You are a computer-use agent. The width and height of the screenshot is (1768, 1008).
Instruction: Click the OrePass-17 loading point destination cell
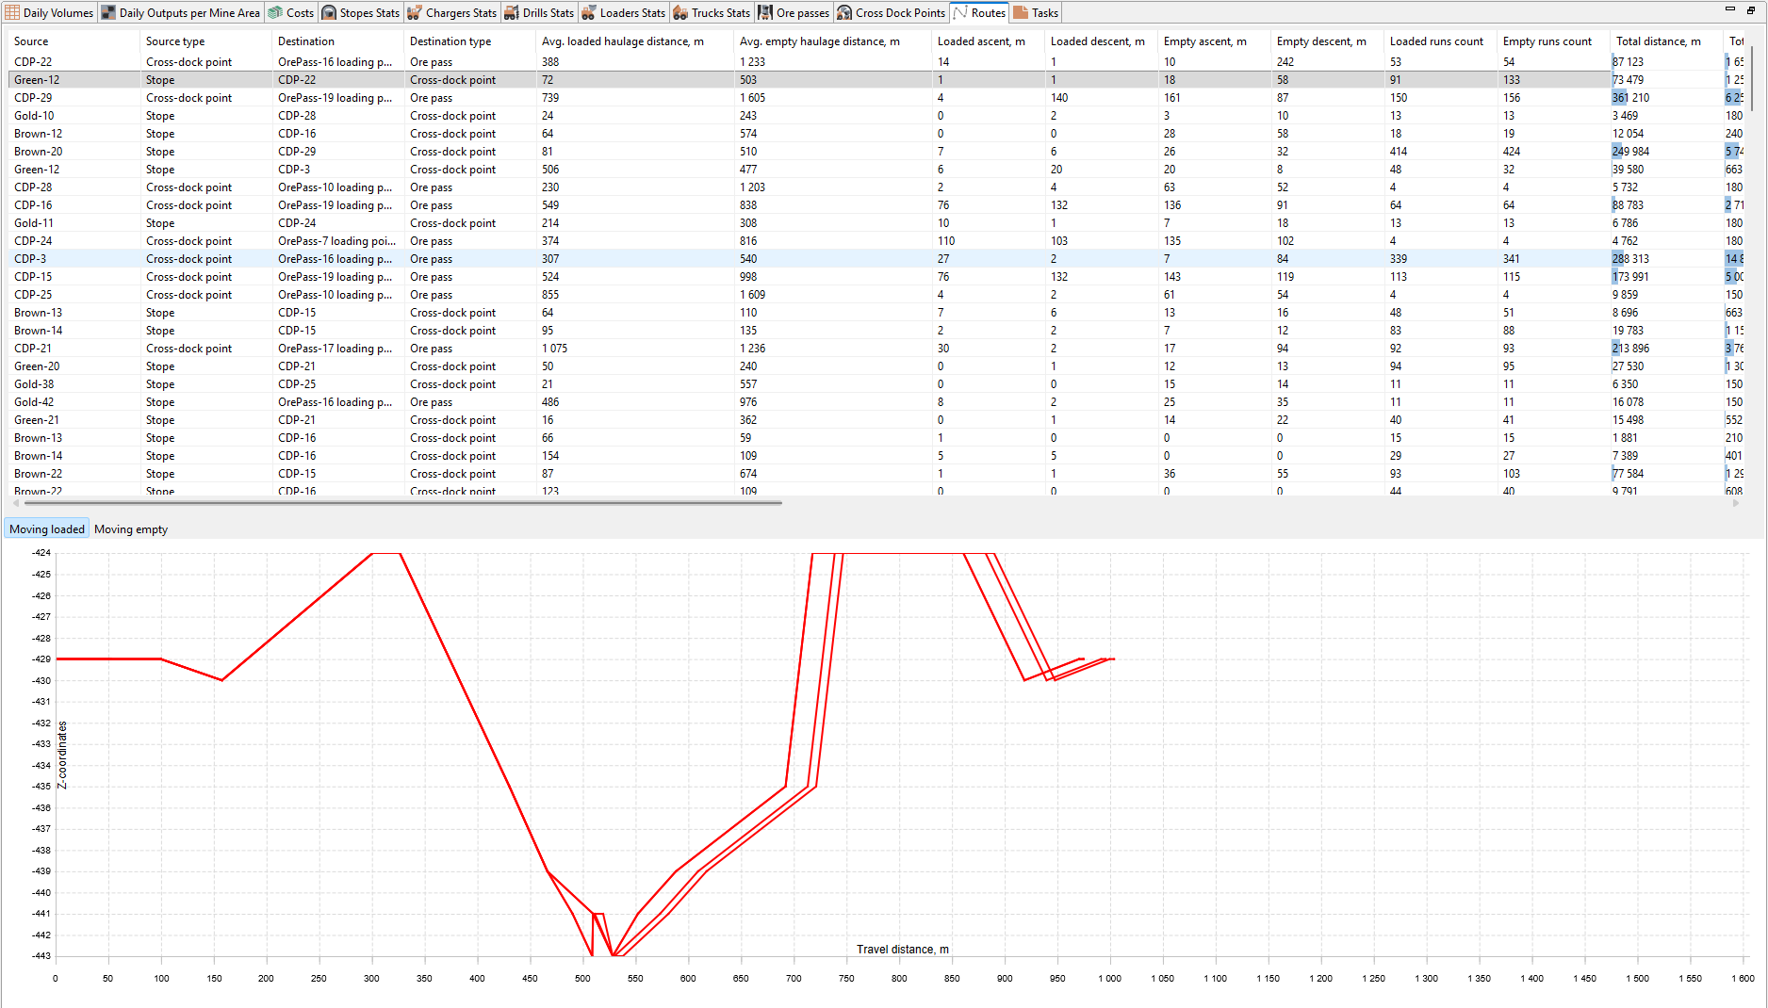pos(337,349)
